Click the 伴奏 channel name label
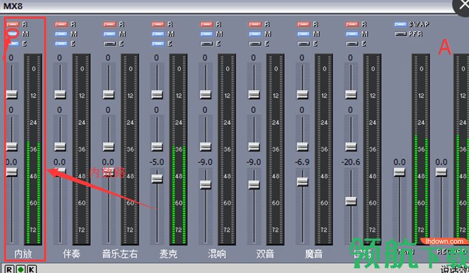 point(71,254)
